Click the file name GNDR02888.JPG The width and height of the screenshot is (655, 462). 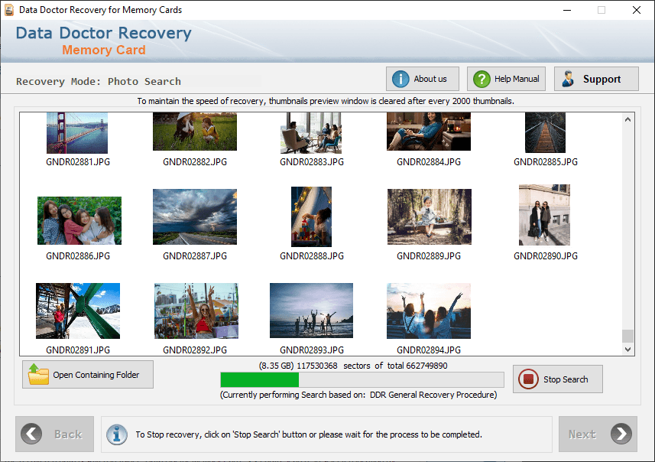(x=312, y=256)
